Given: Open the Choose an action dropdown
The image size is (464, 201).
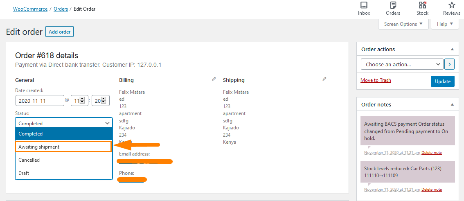Looking at the screenshot, I should coord(402,64).
